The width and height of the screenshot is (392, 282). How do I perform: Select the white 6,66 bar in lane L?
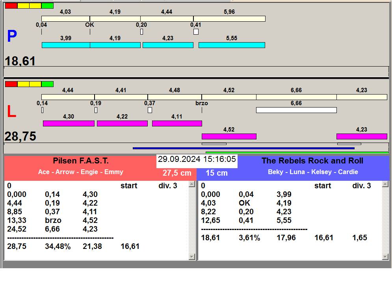point(296,110)
